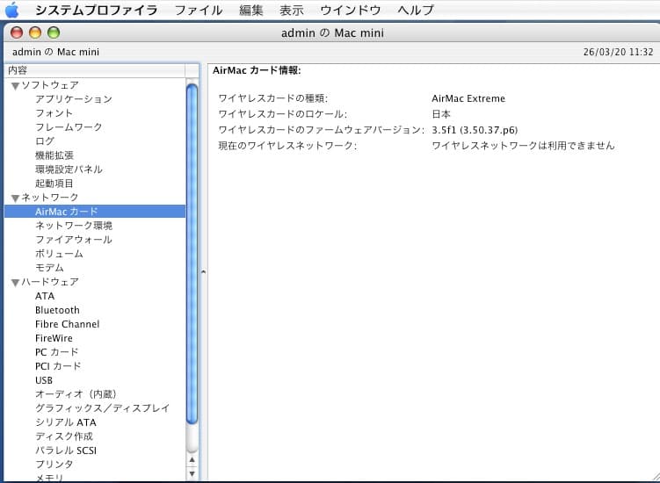
Task: Select Fibre Channel in the sidebar
Action: (x=68, y=324)
